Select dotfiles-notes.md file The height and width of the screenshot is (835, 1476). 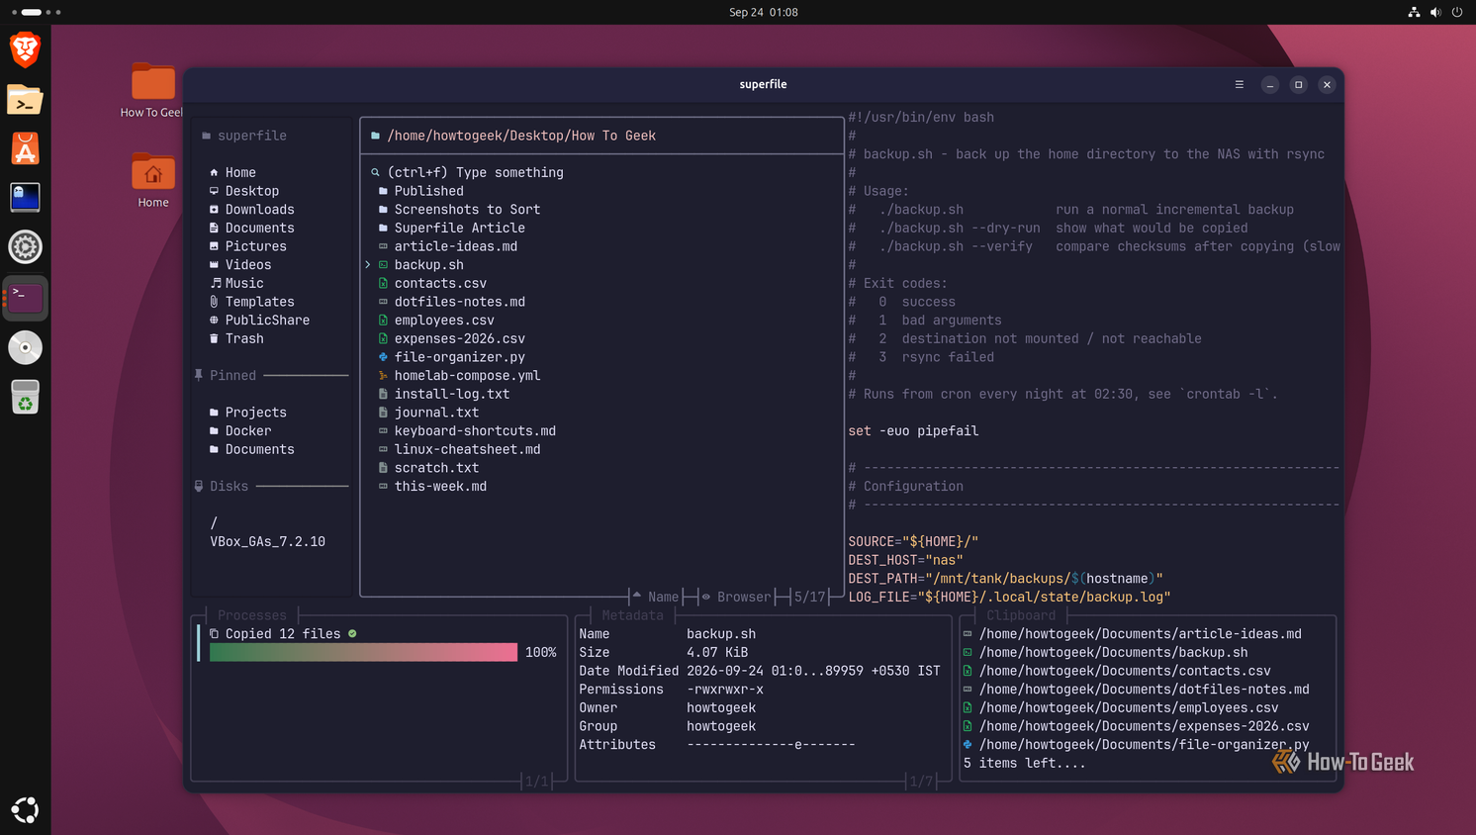click(x=459, y=302)
